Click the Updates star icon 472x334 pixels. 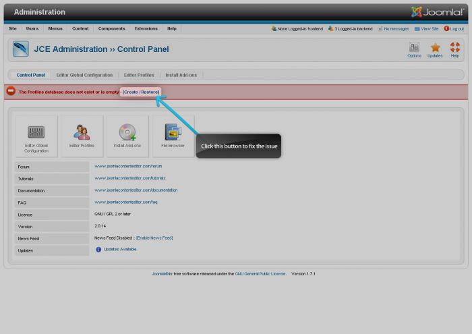pyautogui.click(x=436, y=48)
